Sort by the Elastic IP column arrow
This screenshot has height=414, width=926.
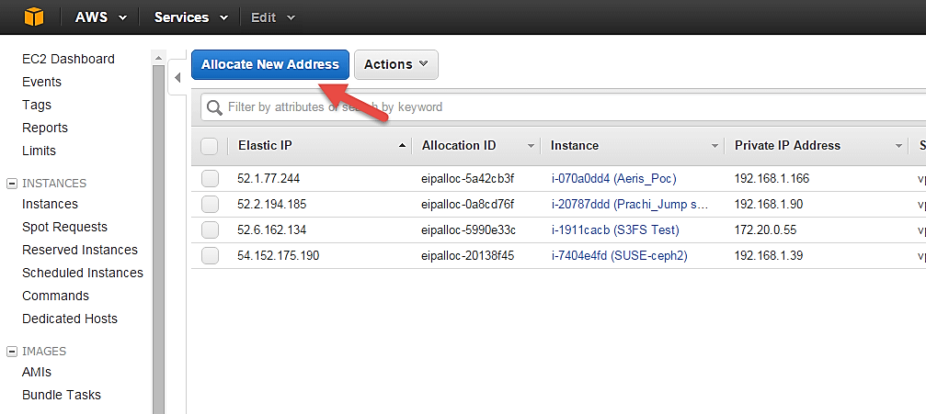click(x=403, y=146)
